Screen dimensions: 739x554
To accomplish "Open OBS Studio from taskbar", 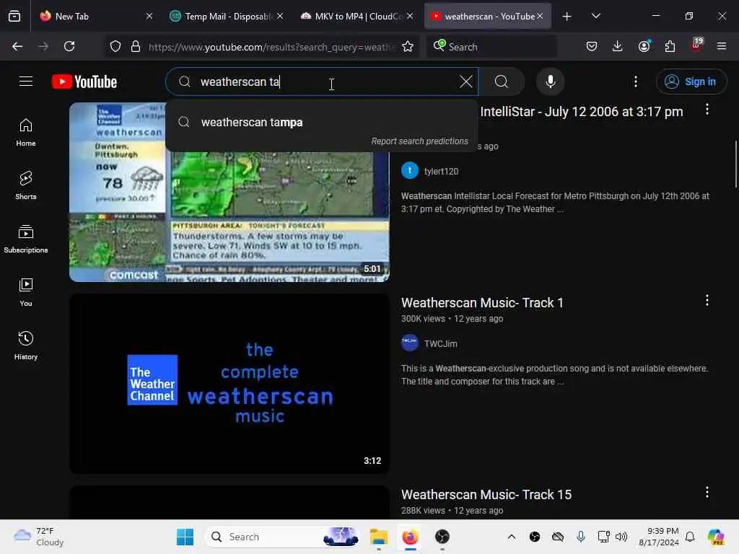I will click(x=442, y=537).
